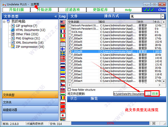
Task: Click the My Computer icon in tree
Action: coord(8,21)
